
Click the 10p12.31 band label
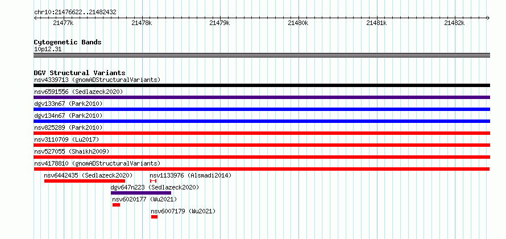point(48,50)
